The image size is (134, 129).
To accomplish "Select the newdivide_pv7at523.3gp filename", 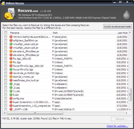I will pyautogui.click(x=26, y=73).
